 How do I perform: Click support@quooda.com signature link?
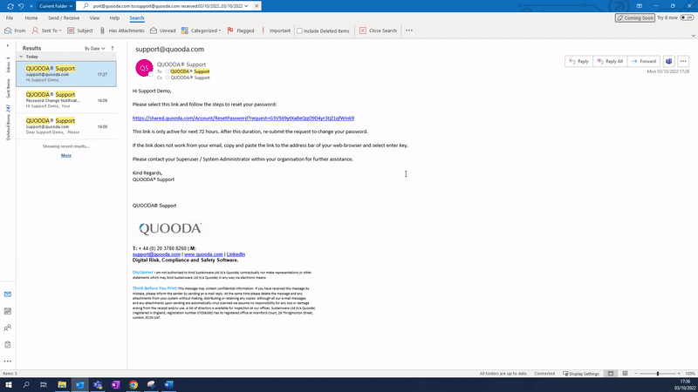click(156, 254)
